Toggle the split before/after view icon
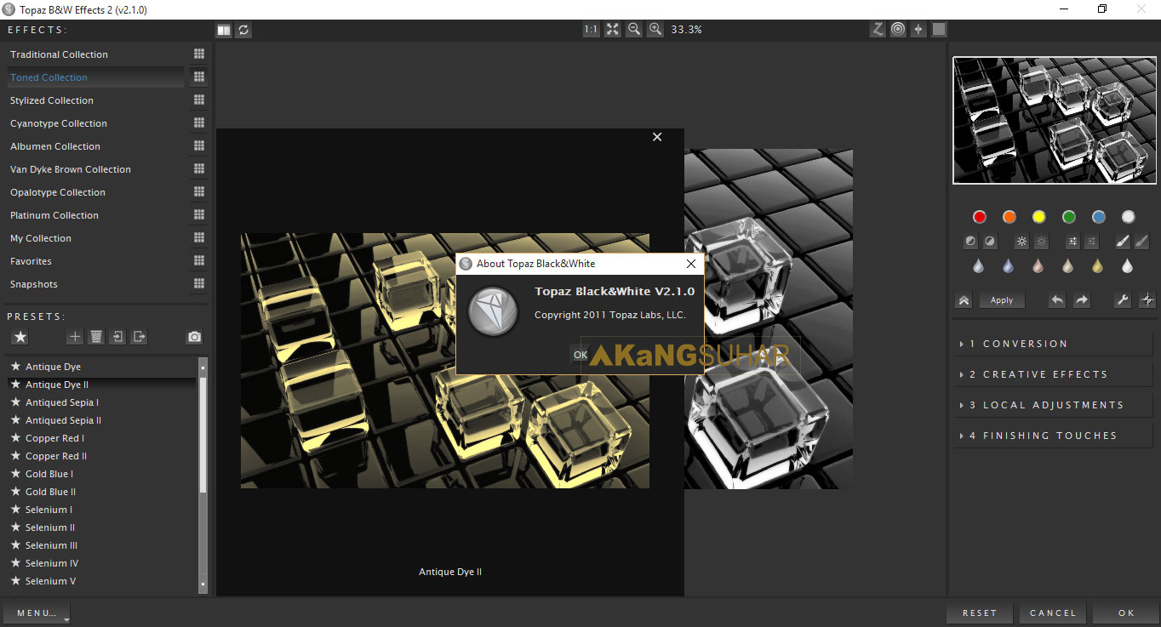Screen dimensions: 1161x627 [223, 30]
